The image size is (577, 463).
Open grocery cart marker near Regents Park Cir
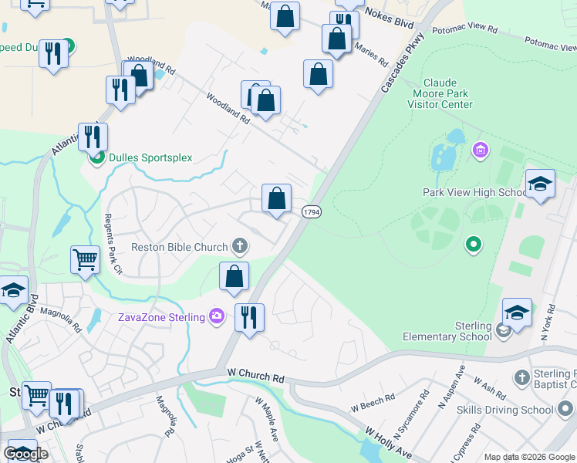[x=86, y=261]
